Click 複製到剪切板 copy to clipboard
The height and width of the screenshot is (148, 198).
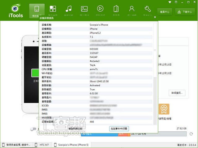(75, 129)
